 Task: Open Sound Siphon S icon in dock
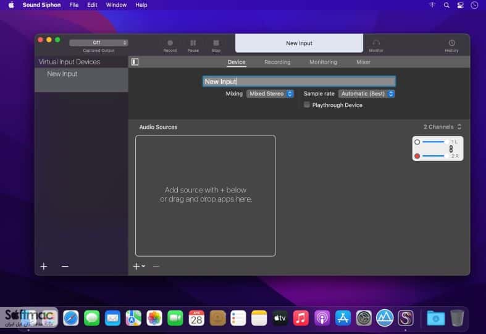[x=406, y=318]
